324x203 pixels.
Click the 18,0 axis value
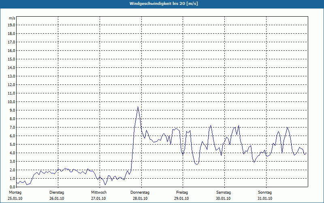point(11,34)
